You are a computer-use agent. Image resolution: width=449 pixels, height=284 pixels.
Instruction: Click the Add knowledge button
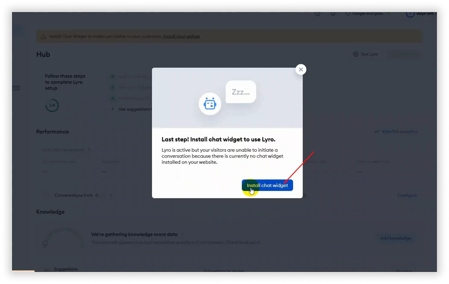[x=396, y=238]
